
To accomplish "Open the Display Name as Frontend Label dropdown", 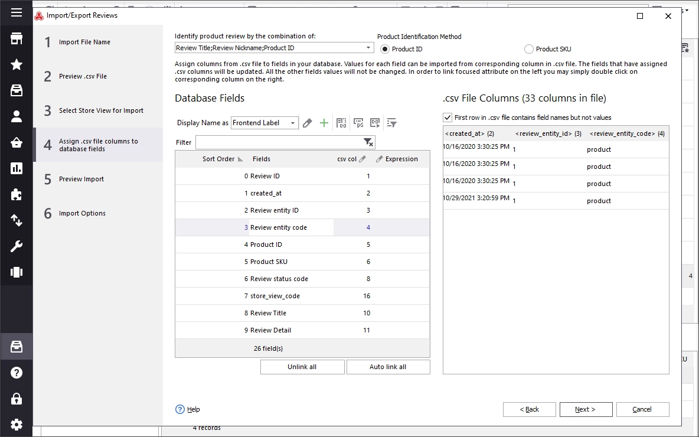I will point(292,123).
